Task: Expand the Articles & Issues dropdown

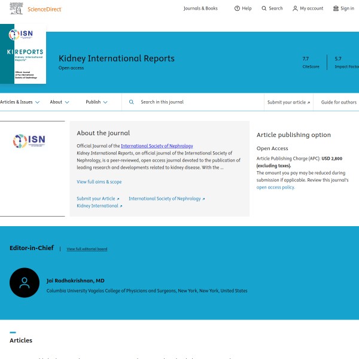Action: (20, 102)
